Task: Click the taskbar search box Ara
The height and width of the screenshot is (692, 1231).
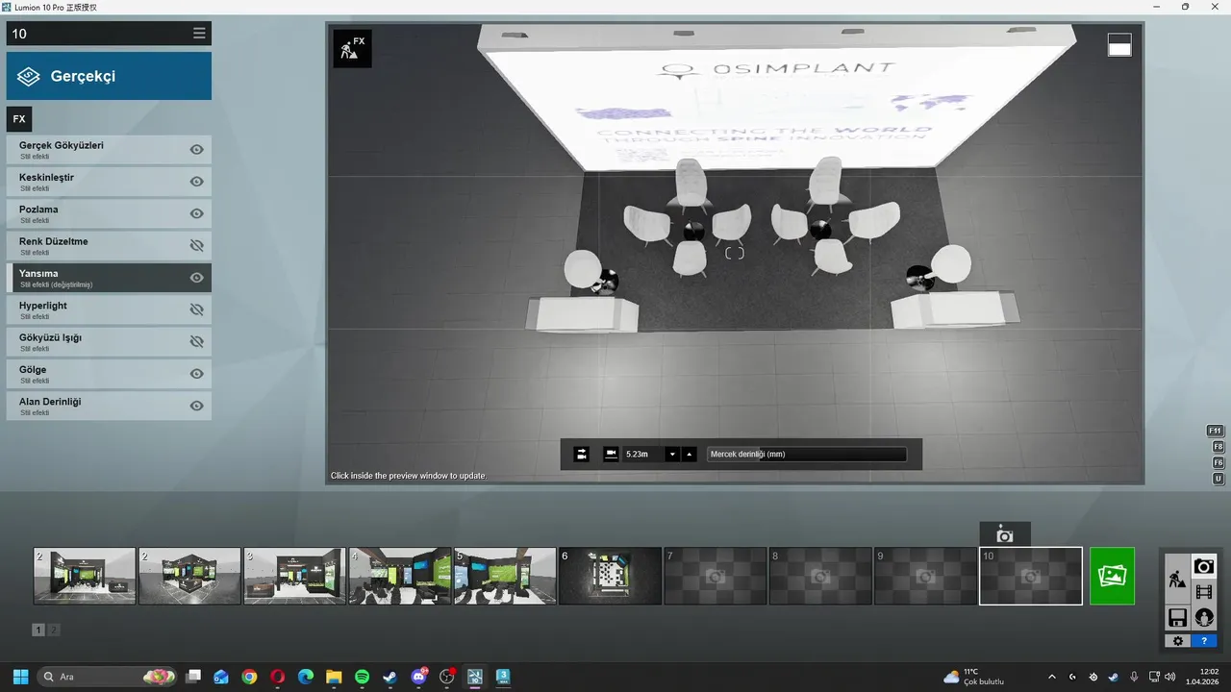Action: click(x=108, y=677)
